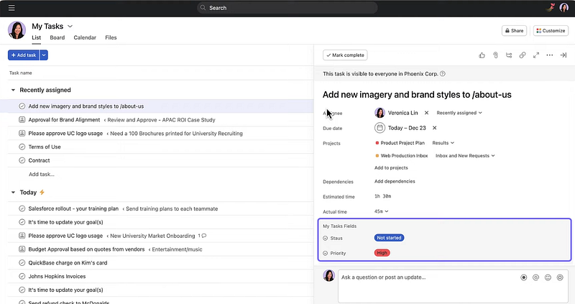The image size is (575, 304).
Task: Complete the QuickBase charge on Kim's card task
Action: click(22, 262)
